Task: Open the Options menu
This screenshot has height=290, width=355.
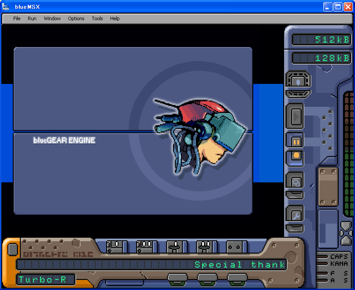Action: [x=76, y=18]
